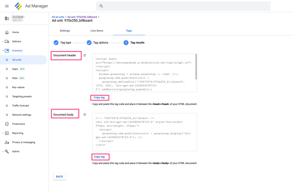Copy the Document header tag
The height and width of the screenshot is (192, 293).
tap(100, 97)
